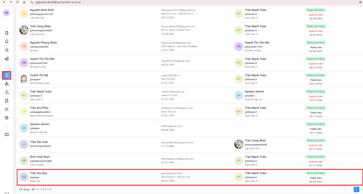Click the notifications bell icon
Screen dimensions: 363x194
7,41
